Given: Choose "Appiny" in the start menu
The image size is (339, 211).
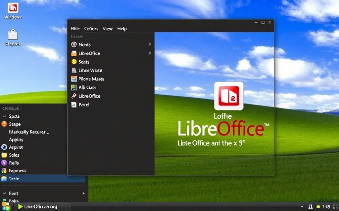Looking at the screenshot, I should [16, 139].
